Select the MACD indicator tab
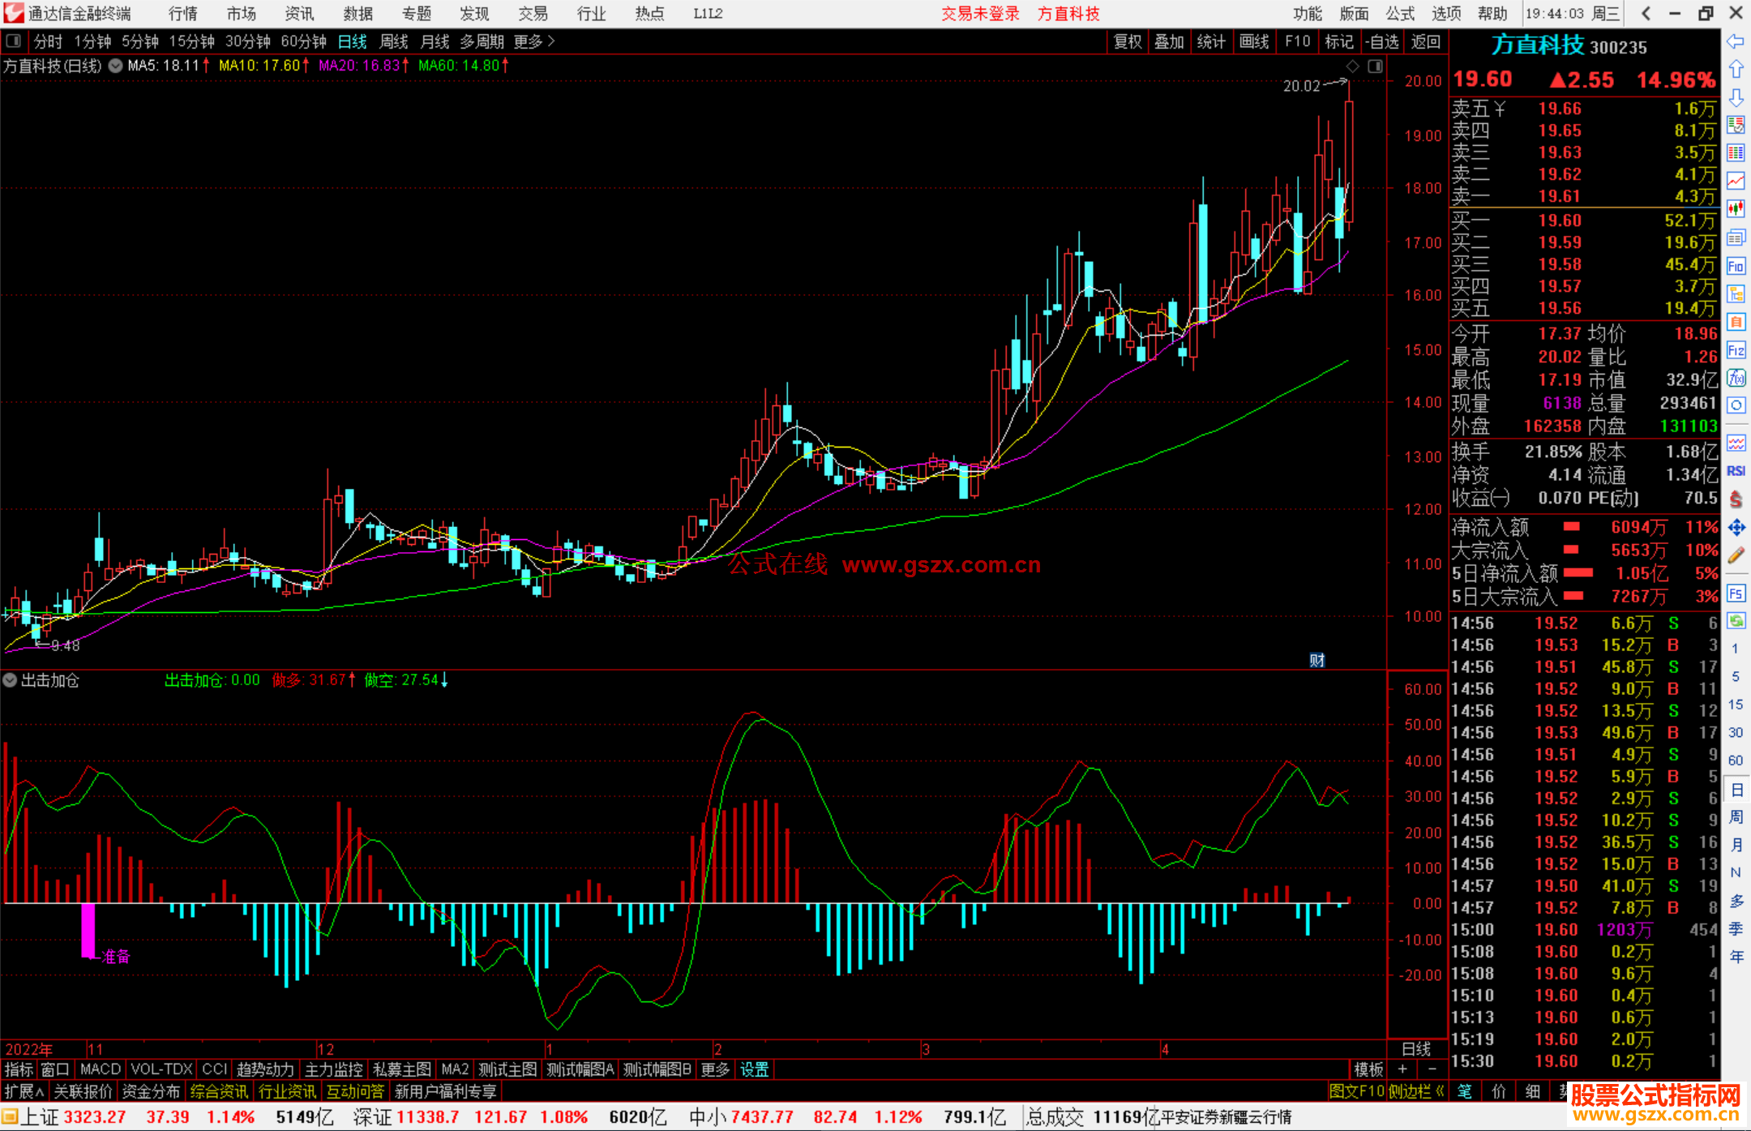The height and width of the screenshot is (1131, 1751). (101, 1069)
